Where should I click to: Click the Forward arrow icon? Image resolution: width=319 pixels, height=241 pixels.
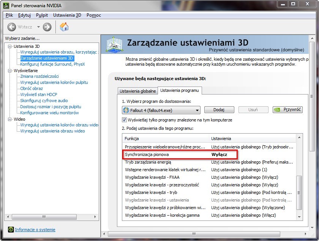47,27
